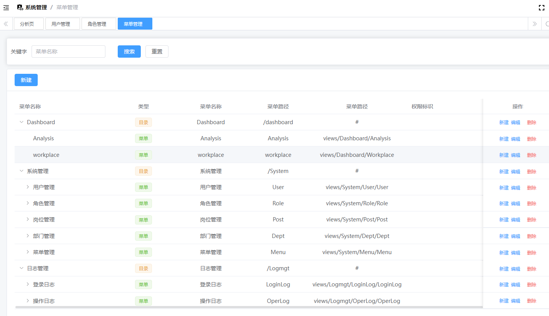The width and height of the screenshot is (549, 316).
Task: Expand the 角色管理 row
Action: (x=28, y=203)
